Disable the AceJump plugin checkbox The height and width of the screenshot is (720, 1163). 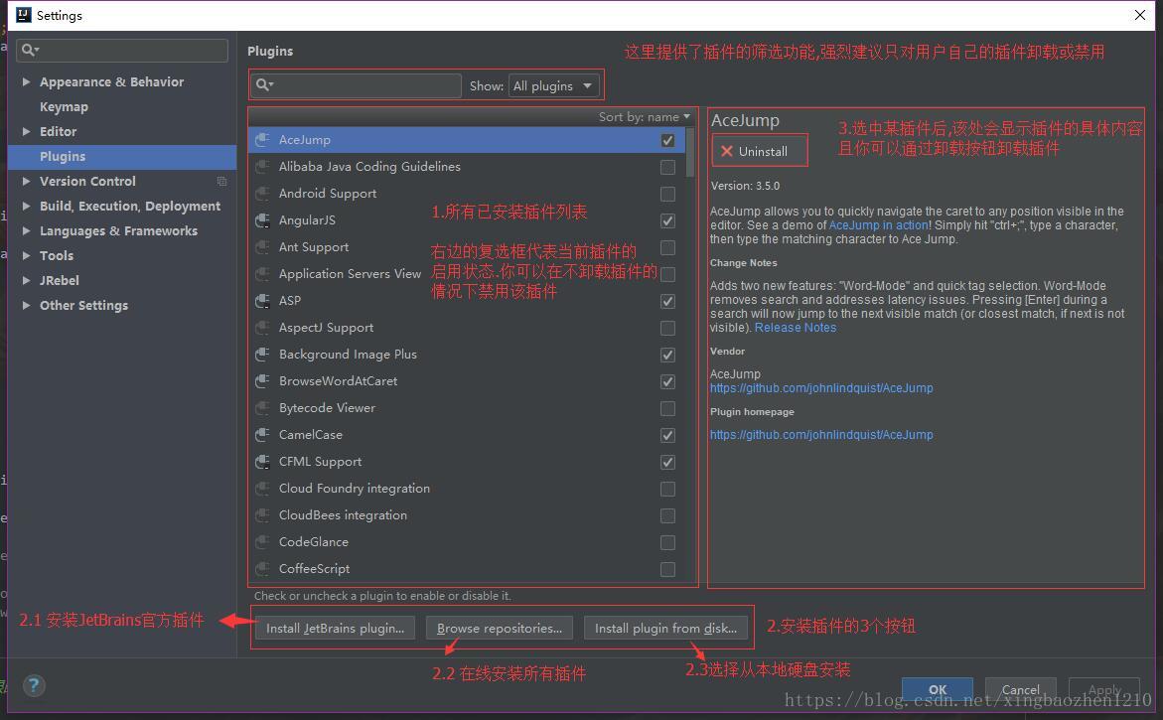[x=667, y=140]
